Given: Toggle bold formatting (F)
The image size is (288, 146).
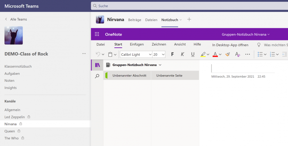Looking at the screenshot, I should (x=172, y=55).
